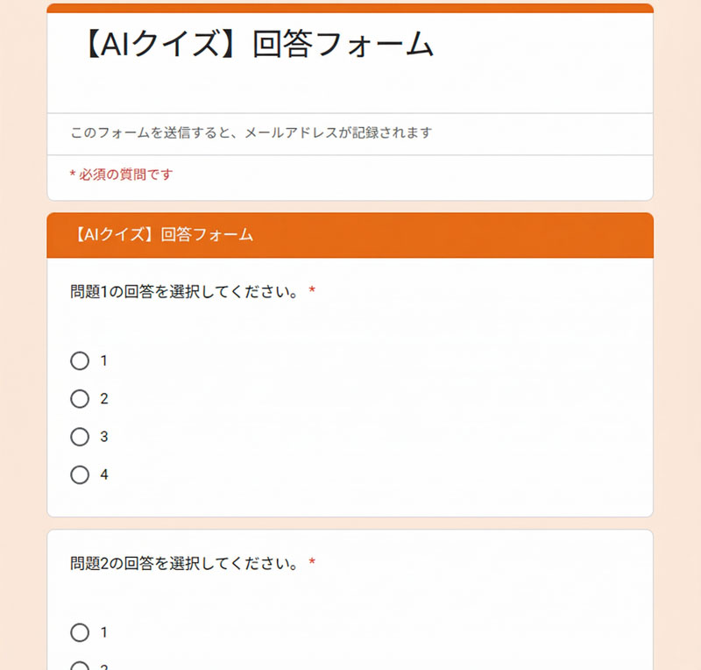The height and width of the screenshot is (670, 701).
Task: Choose radio option 3 for question 1
Action: click(80, 437)
